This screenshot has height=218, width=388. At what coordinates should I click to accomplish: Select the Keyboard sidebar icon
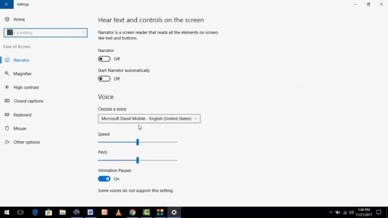point(7,114)
